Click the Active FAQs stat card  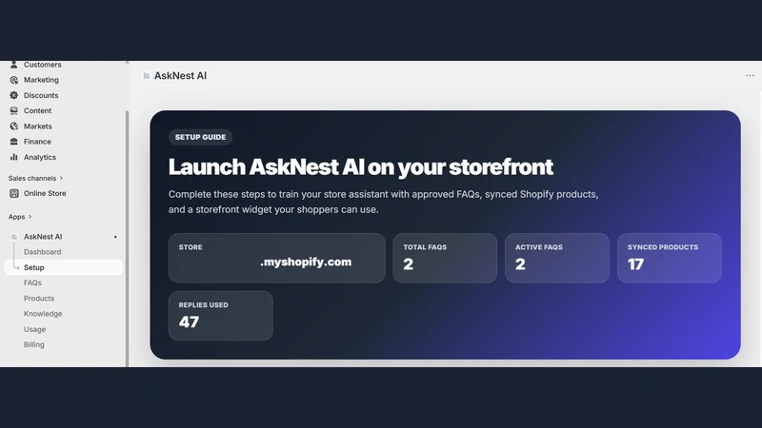click(x=557, y=258)
